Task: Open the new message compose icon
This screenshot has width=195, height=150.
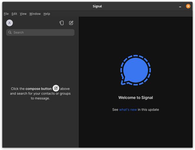Action: (71, 23)
